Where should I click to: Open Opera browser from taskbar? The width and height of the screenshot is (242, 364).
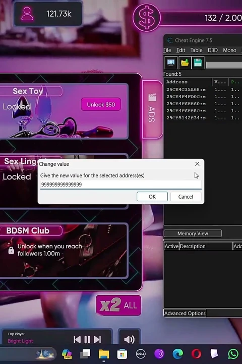196,354
